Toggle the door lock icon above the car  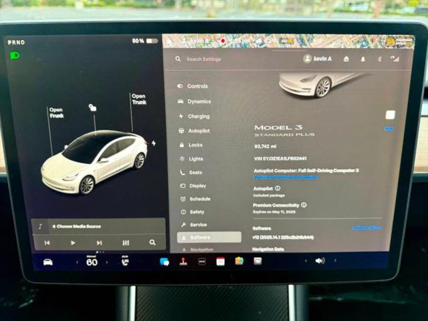[92, 108]
